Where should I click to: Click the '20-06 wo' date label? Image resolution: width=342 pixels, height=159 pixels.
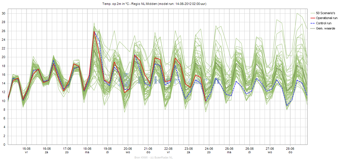[128, 151]
